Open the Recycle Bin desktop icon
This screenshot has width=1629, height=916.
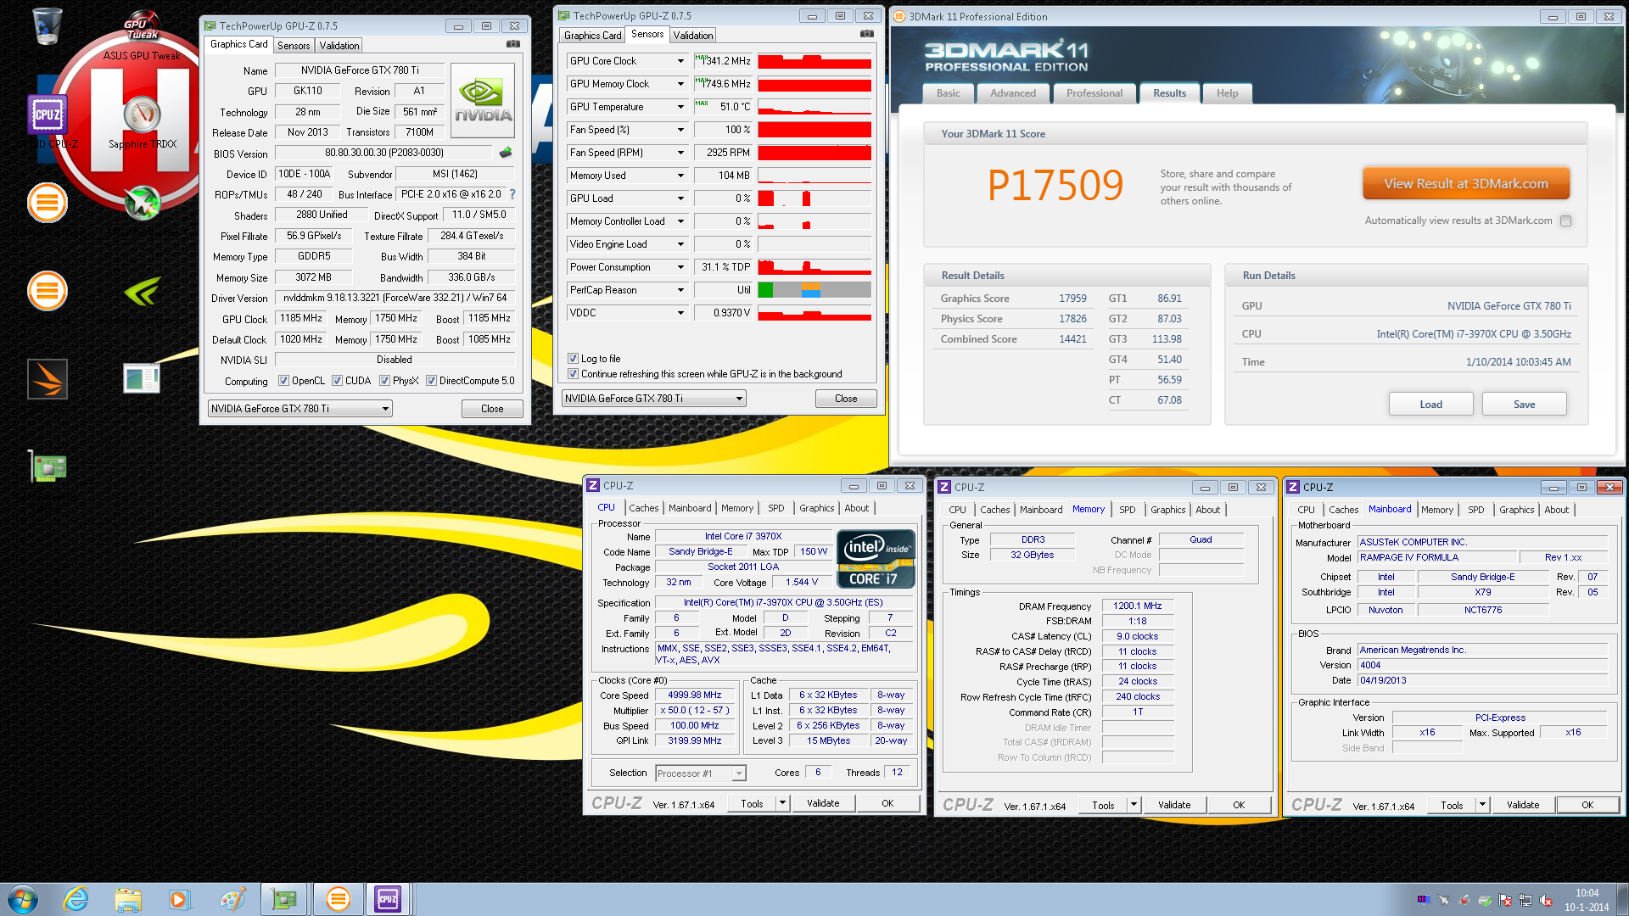click(x=47, y=25)
